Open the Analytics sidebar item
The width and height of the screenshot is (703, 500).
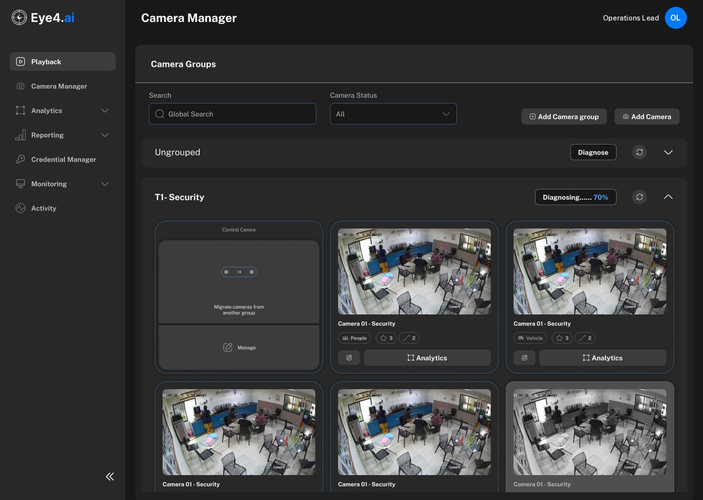click(62, 111)
